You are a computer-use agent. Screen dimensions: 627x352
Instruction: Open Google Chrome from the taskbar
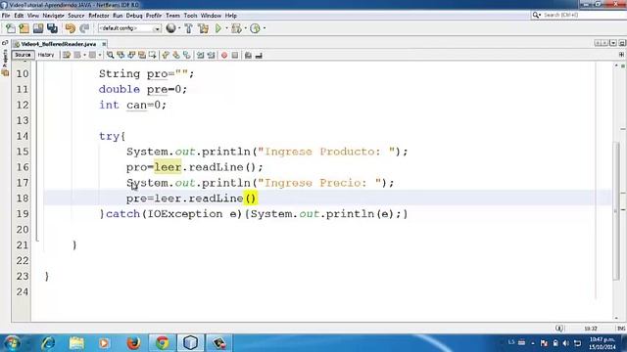click(162, 343)
